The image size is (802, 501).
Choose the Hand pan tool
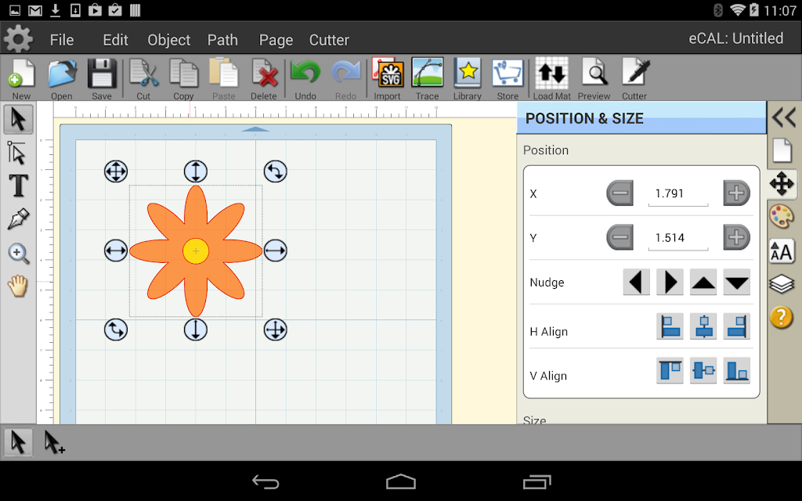pyautogui.click(x=18, y=286)
